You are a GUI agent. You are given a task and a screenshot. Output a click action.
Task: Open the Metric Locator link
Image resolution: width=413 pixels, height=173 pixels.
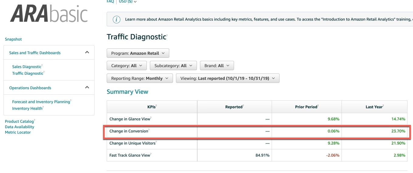coord(18,132)
